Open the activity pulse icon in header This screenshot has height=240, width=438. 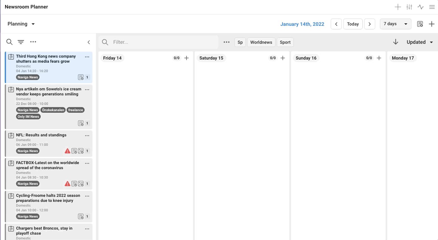[421, 7]
